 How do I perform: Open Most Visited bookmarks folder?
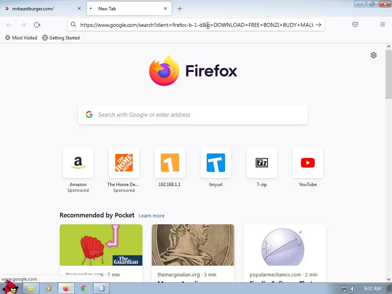[x=21, y=38]
